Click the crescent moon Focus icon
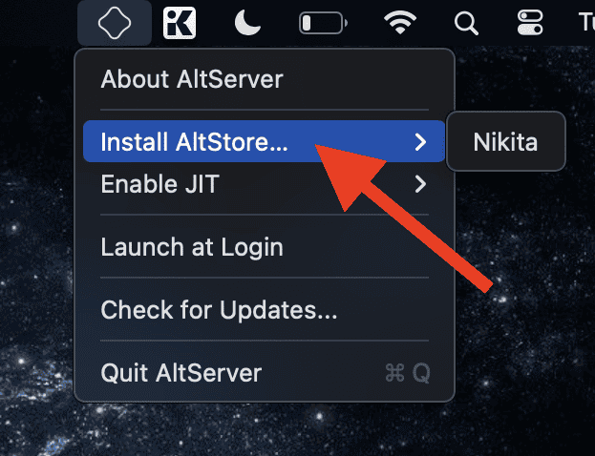Screen dimensions: 595x456 247,22
